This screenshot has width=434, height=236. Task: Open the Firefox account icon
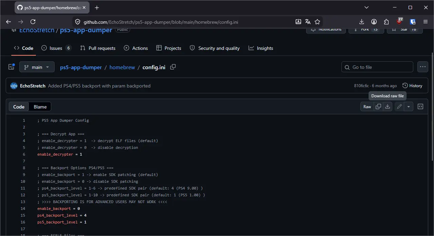pos(374,22)
